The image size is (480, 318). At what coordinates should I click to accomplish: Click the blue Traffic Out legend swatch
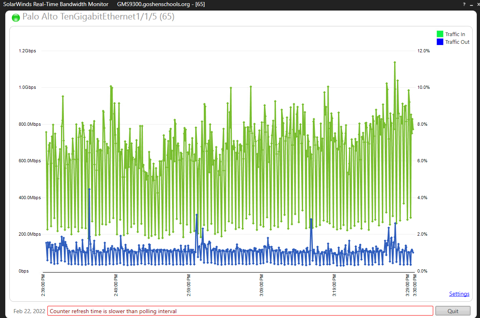pos(440,42)
